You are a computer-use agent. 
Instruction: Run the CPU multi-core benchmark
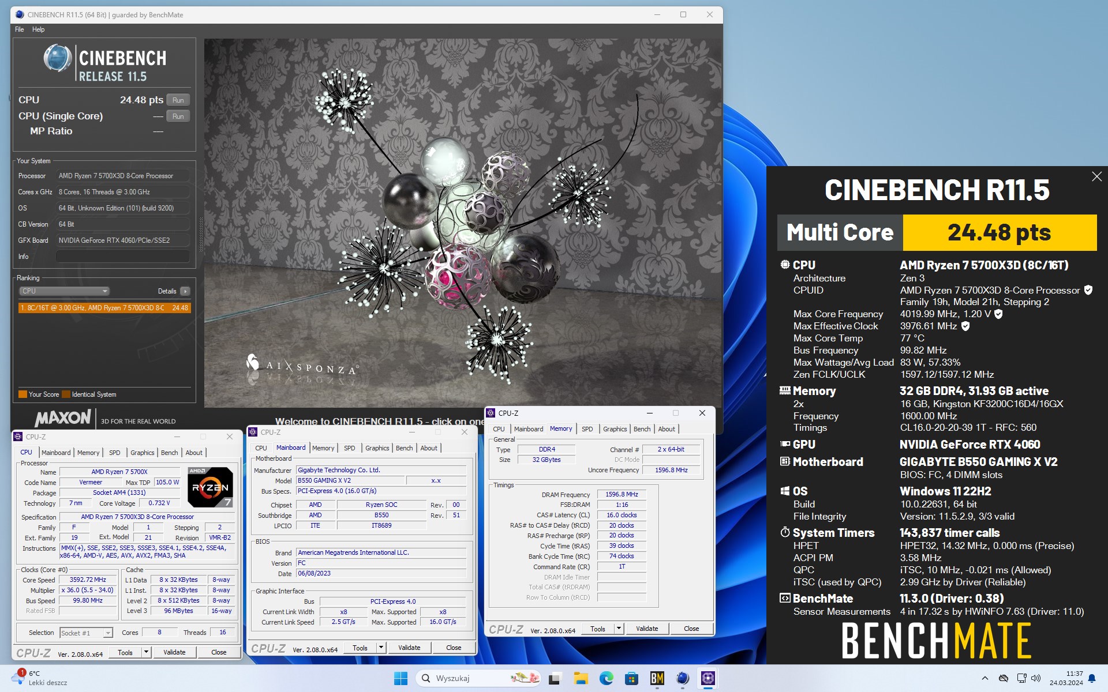(178, 100)
